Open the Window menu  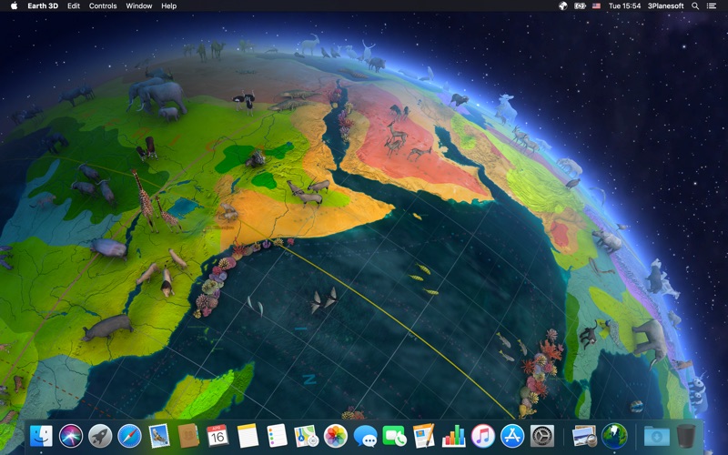pos(139,5)
